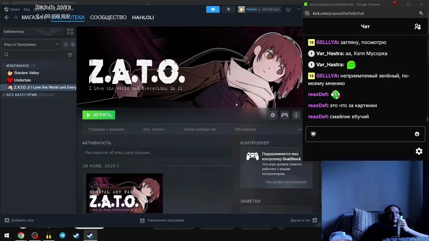The height and width of the screenshot is (241, 429).
Task: Open Steam notifications bell
Action: coord(229,9)
